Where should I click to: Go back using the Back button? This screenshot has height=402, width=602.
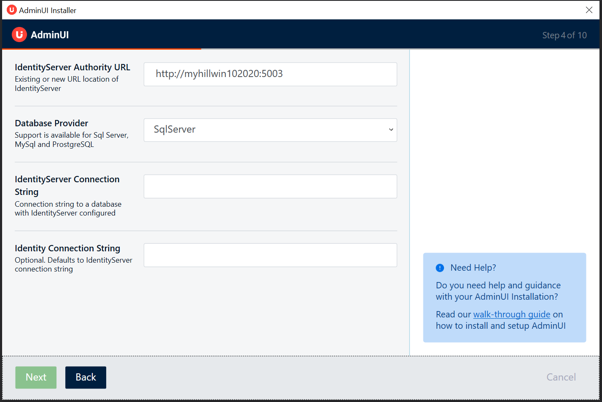tap(86, 377)
